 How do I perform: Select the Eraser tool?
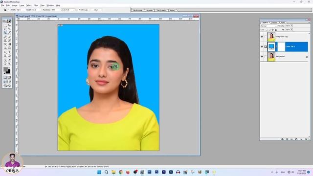[x=5, y=44]
